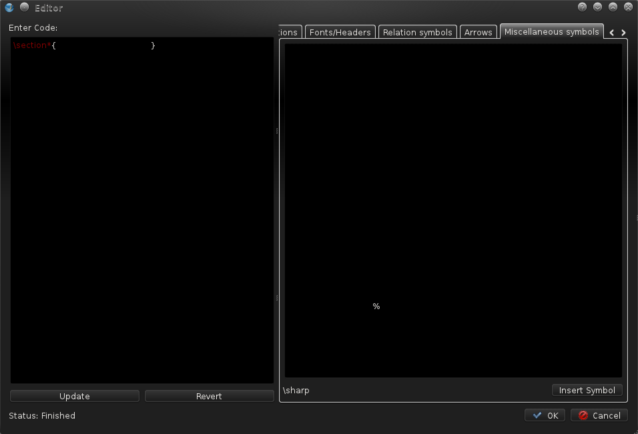This screenshot has height=434, width=638.
Task: Select the Miscellaneous symbols tab
Action: (x=551, y=31)
